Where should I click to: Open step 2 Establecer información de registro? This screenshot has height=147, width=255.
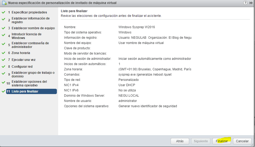tap(30, 20)
